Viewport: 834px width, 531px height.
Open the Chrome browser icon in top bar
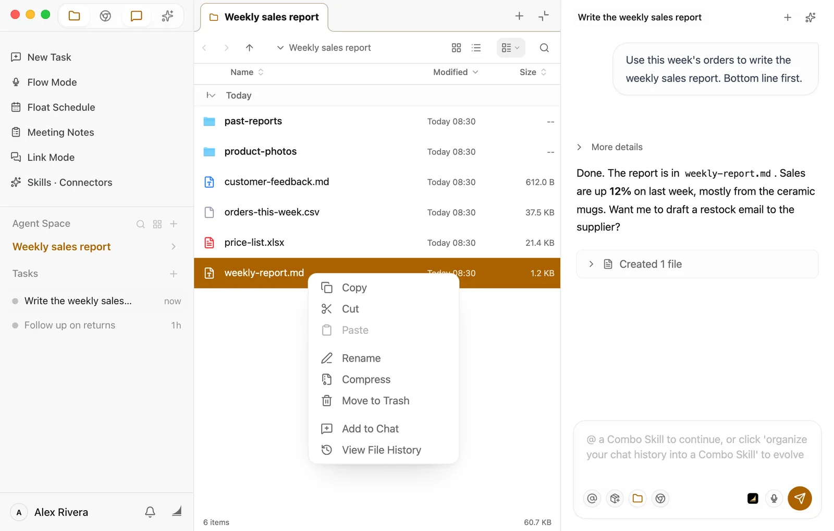[105, 16]
